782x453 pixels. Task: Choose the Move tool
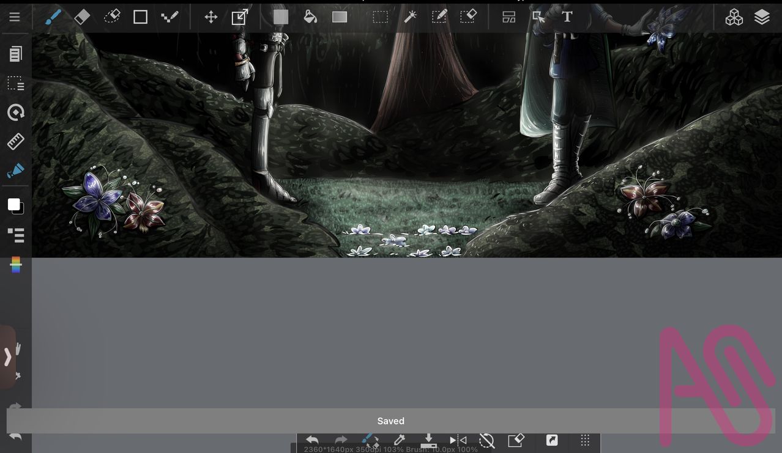coord(211,17)
